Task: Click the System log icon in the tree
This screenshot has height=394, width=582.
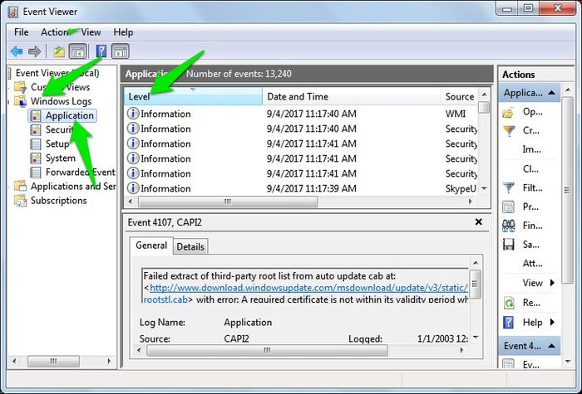Action: click(x=35, y=158)
